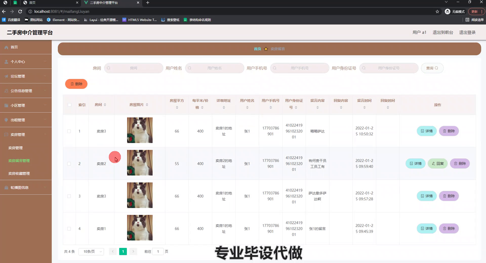Select 卖房留言管理 submenu item
486x263 pixels.
19,161
